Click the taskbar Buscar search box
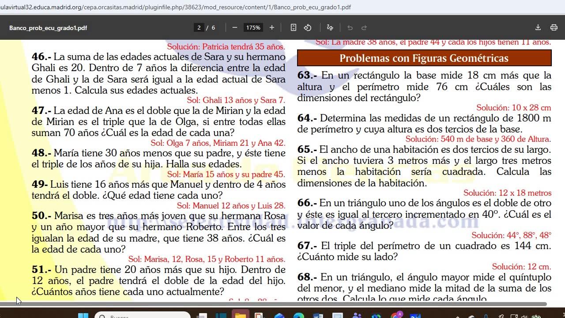Image resolution: width=565 pixels, height=318 pixels. [143, 315]
